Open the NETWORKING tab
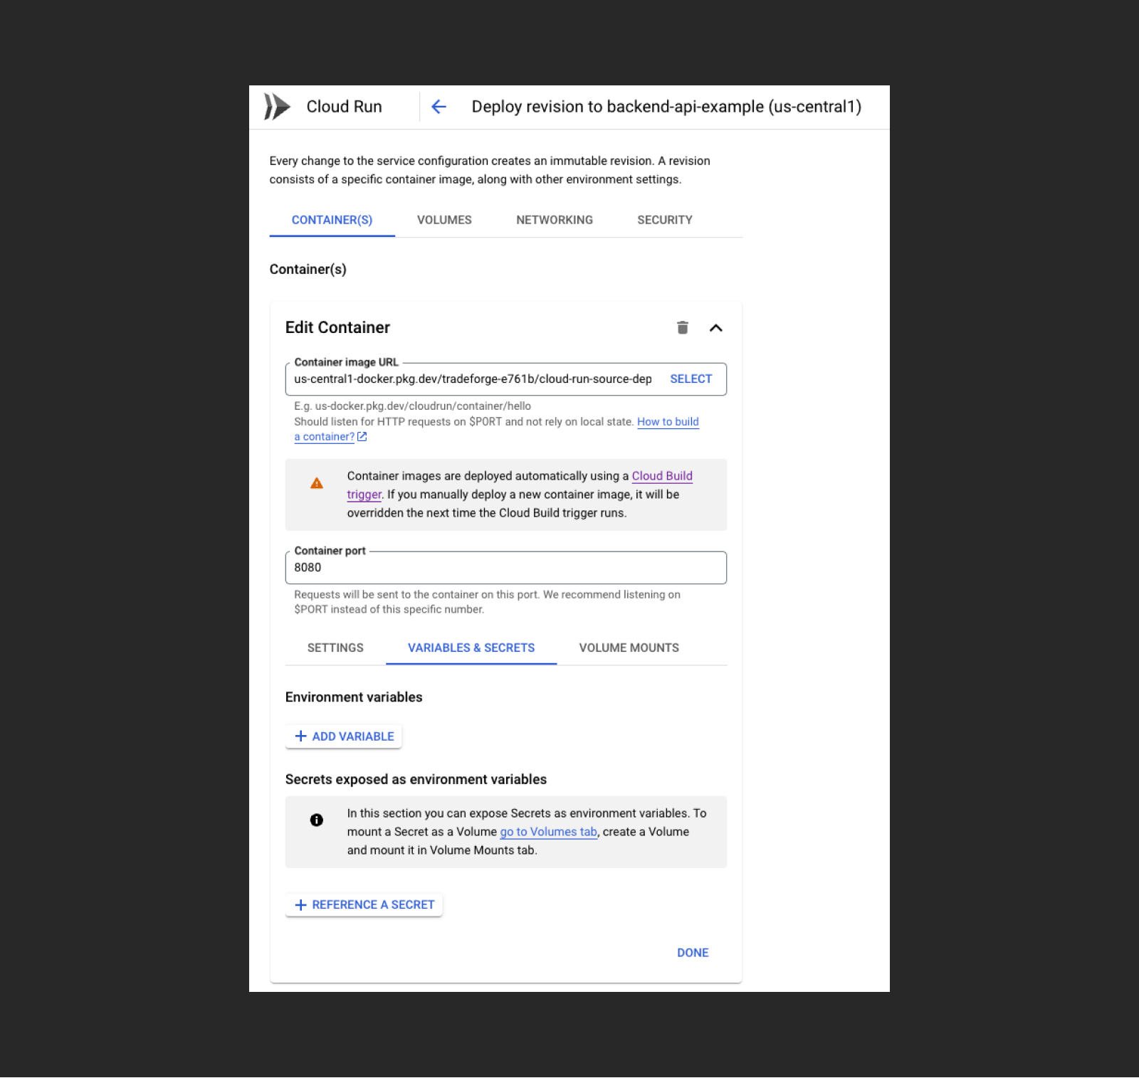The height and width of the screenshot is (1078, 1139). [x=555, y=220]
